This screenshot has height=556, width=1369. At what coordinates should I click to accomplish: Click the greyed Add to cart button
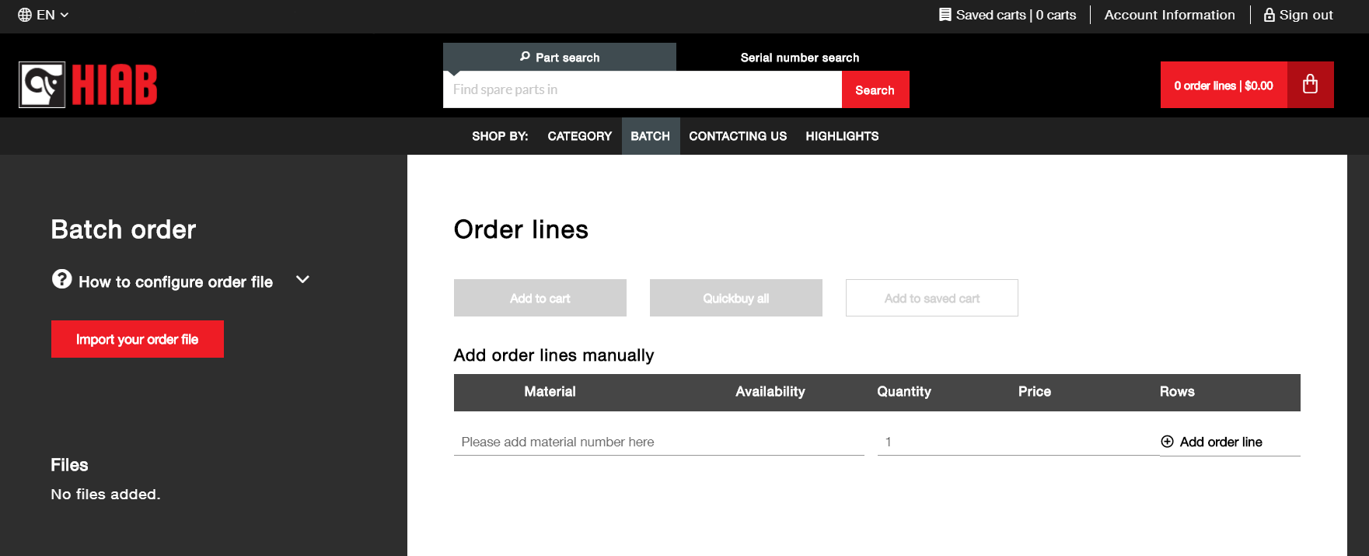pos(540,298)
